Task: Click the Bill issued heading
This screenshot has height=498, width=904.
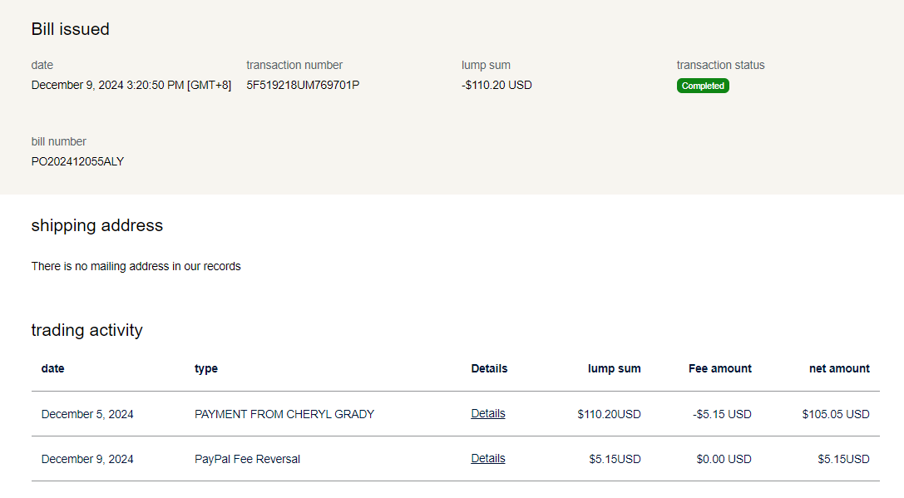Action: pos(70,29)
